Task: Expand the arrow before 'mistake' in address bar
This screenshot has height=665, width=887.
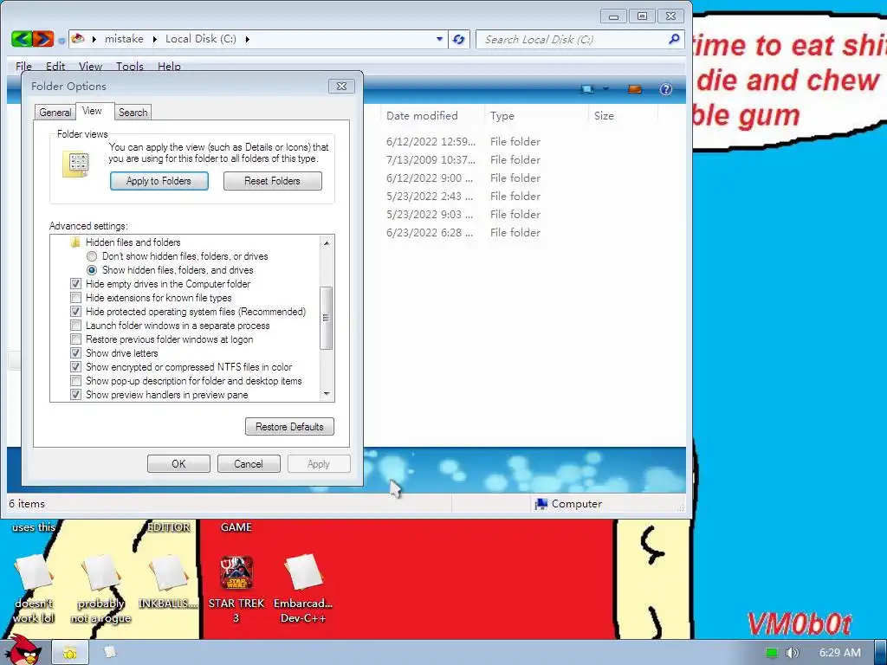Action: [x=94, y=39]
